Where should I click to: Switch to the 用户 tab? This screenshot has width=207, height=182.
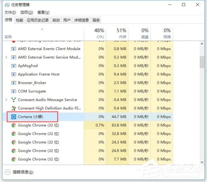tap(67, 20)
